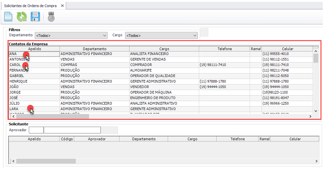Click the new blank document icon

[8, 17]
